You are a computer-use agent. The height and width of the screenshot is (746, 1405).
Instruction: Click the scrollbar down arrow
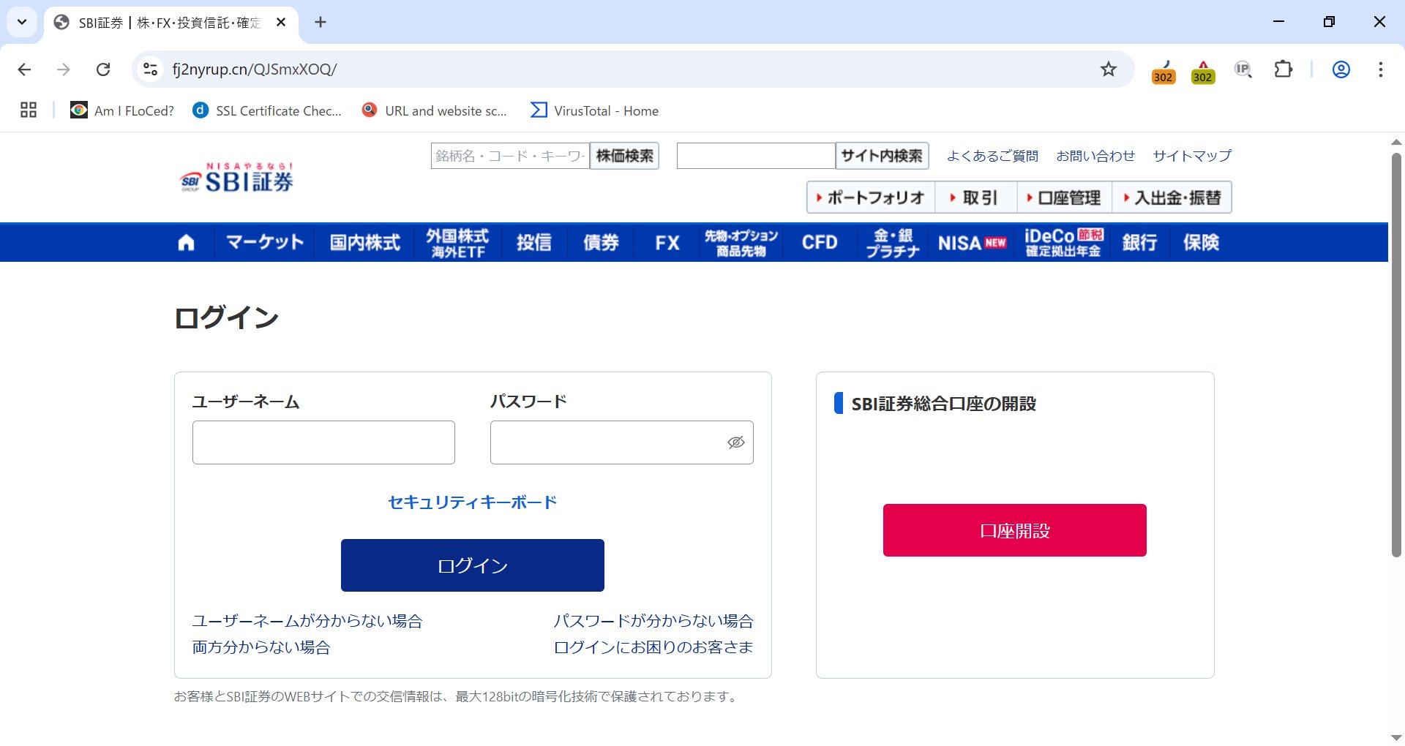click(1396, 737)
